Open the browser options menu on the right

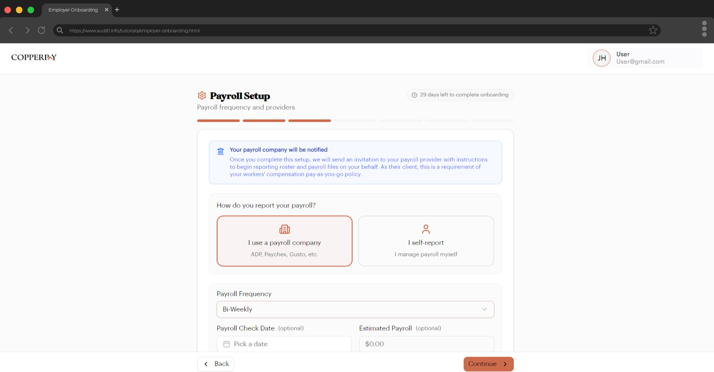click(x=704, y=29)
